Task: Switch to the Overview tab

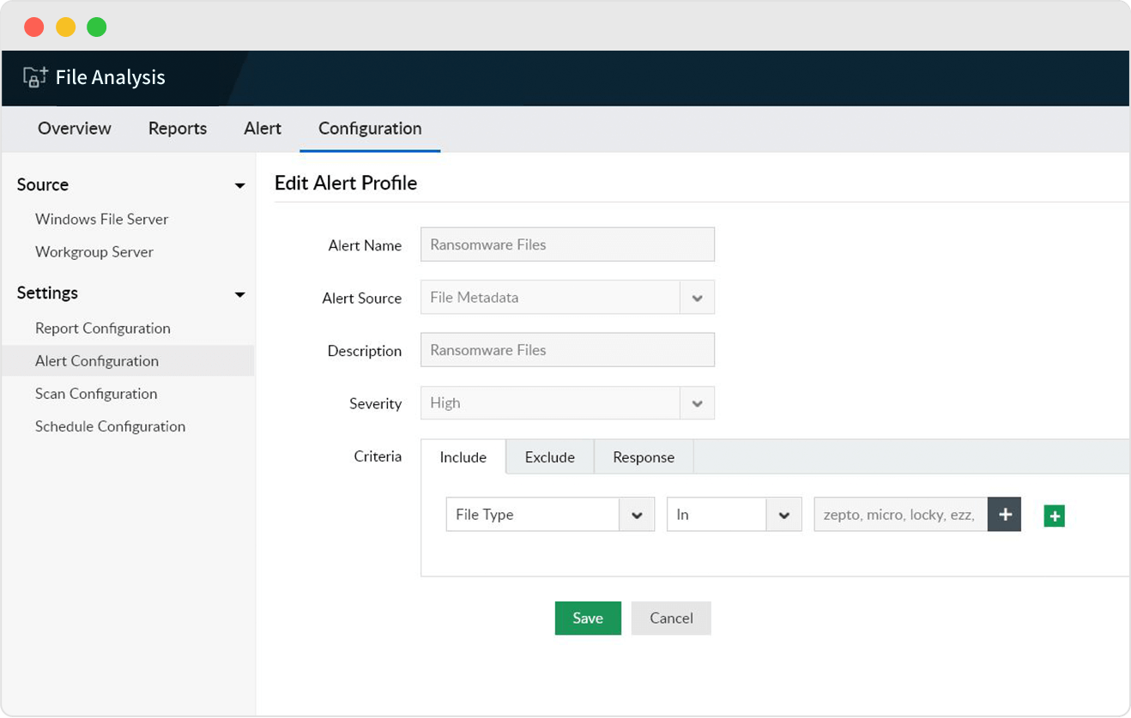Action: click(74, 129)
